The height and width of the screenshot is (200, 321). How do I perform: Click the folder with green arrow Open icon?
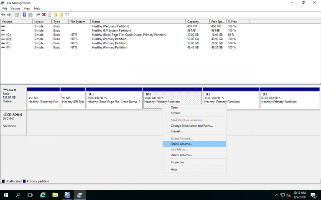56,15
